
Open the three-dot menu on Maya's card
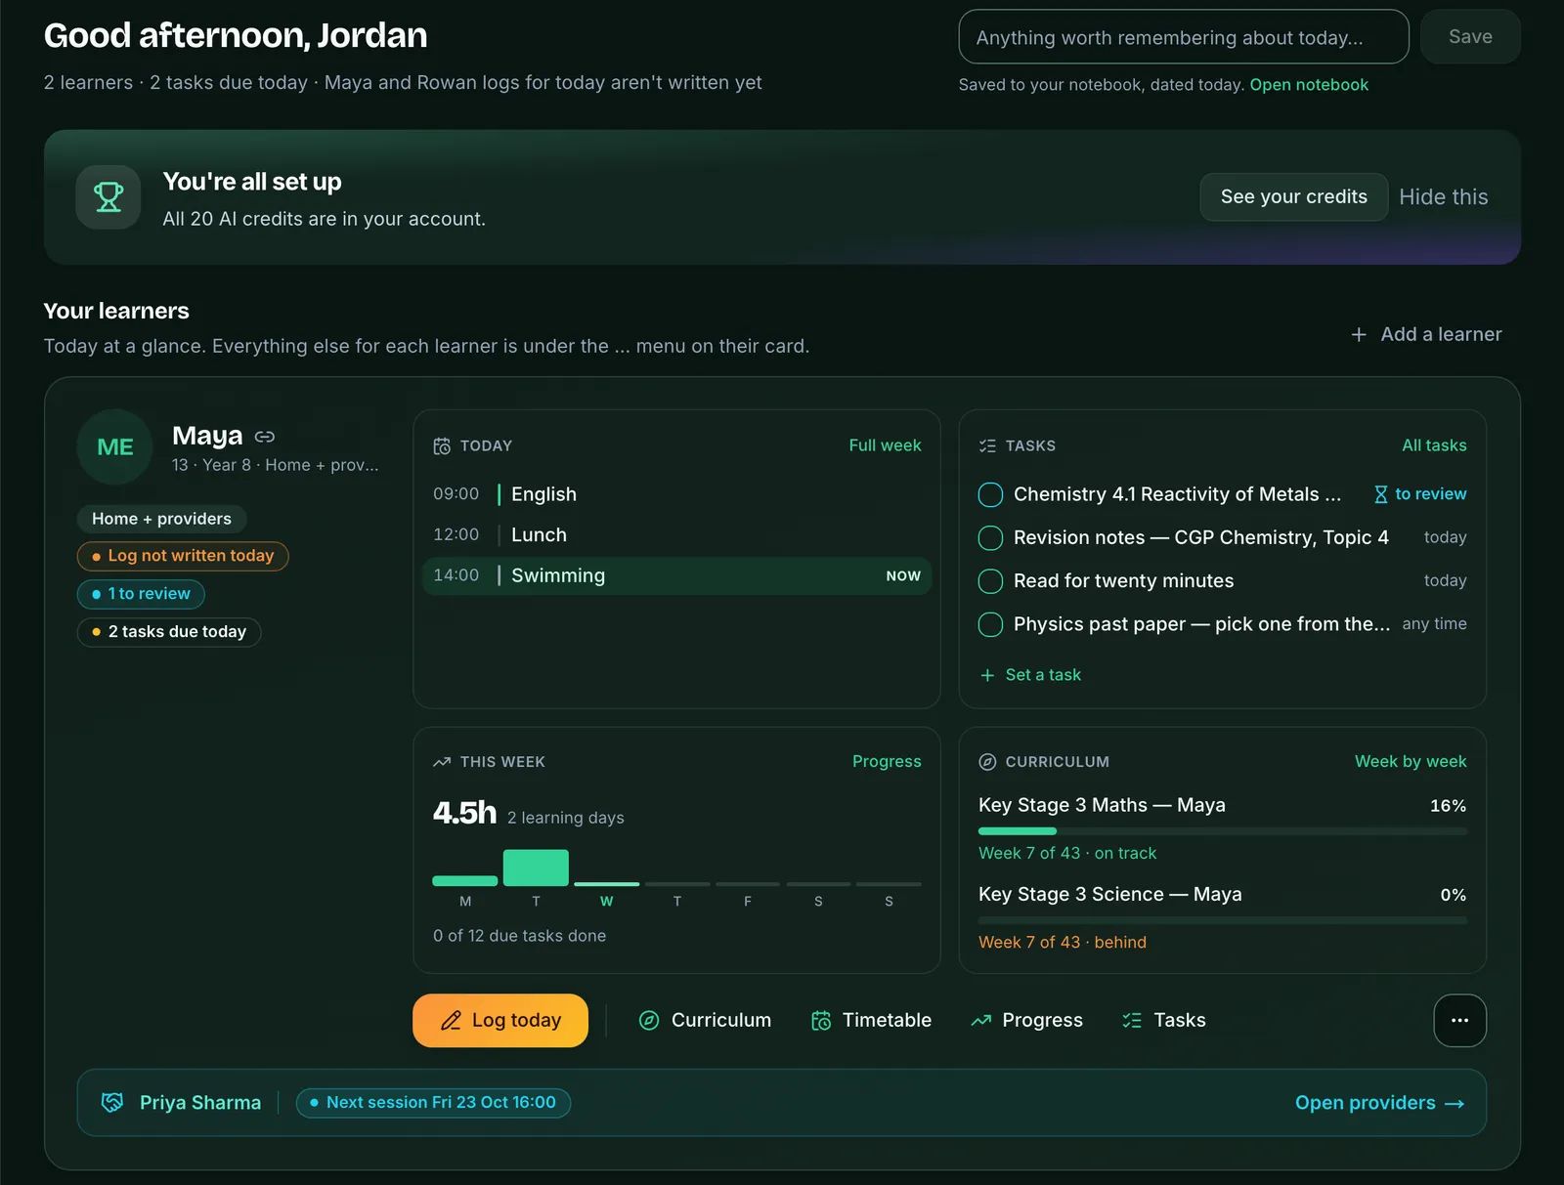(1459, 1020)
